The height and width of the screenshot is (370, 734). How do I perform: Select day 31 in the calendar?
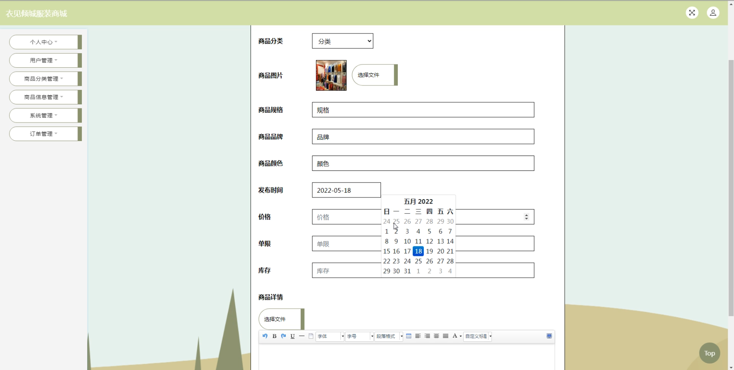click(x=407, y=271)
